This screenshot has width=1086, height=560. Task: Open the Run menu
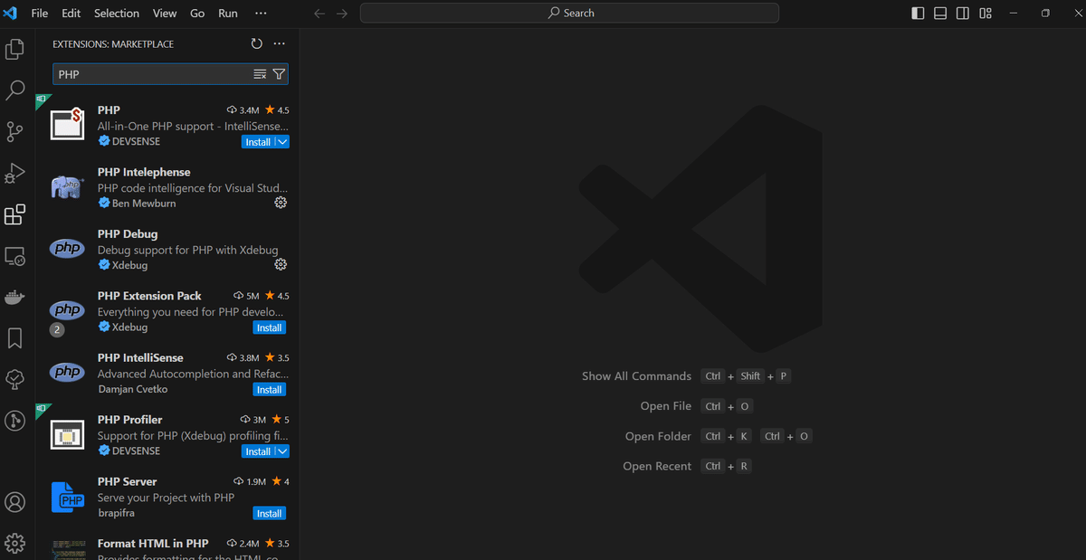coord(228,14)
